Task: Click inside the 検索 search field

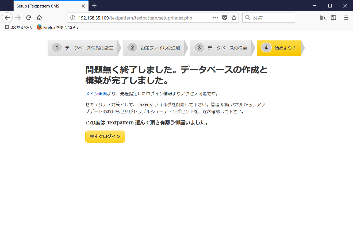Action: [x=267, y=18]
